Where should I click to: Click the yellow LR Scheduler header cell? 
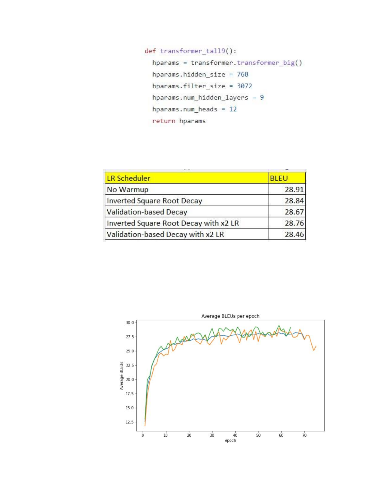(x=186, y=178)
